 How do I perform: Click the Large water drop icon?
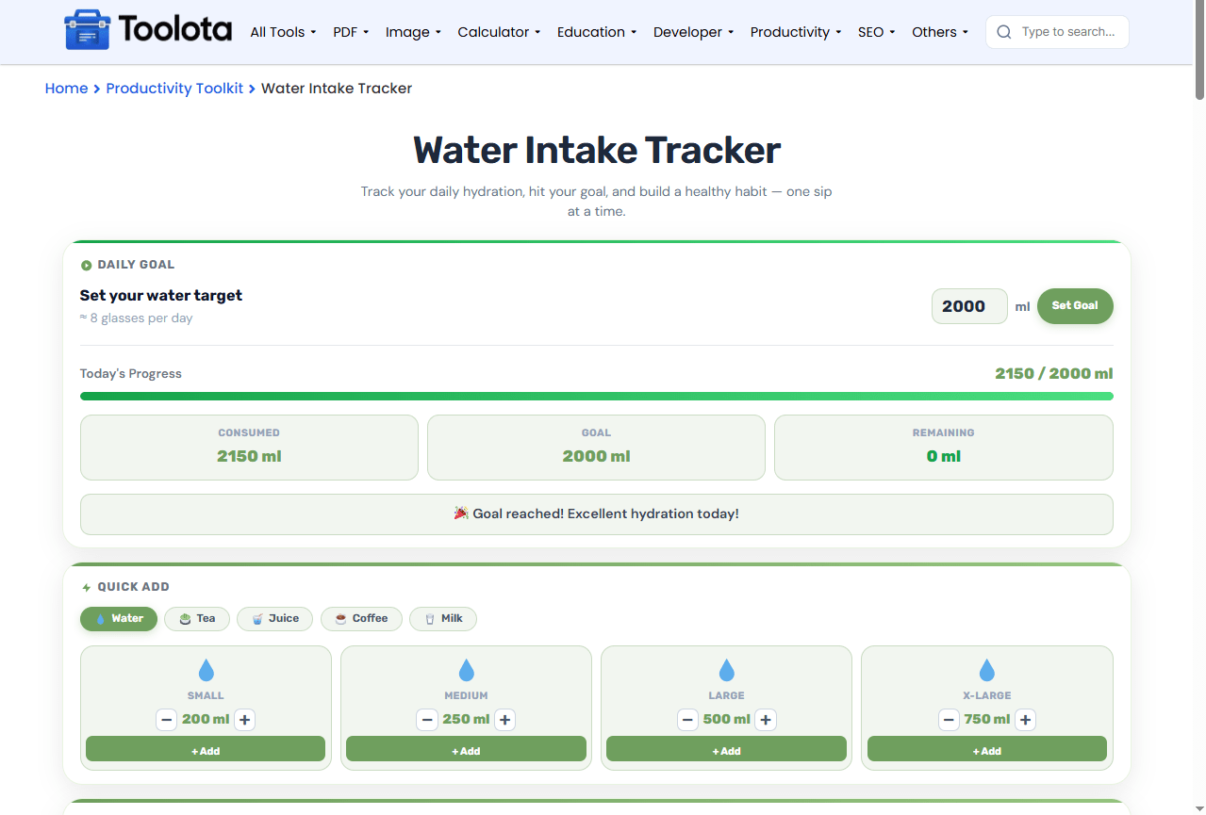[x=726, y=671]
